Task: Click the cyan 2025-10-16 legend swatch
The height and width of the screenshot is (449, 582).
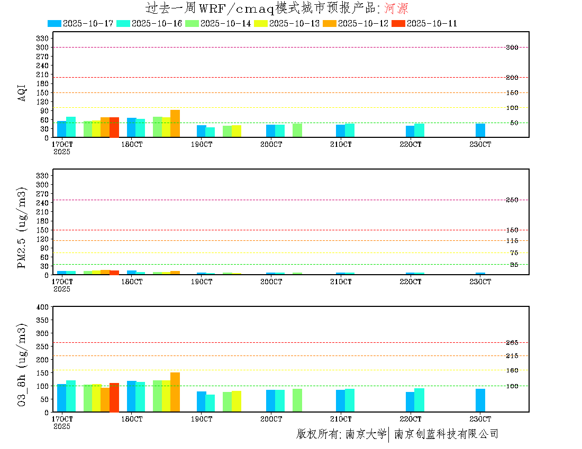Action: [x=123, y=23]
